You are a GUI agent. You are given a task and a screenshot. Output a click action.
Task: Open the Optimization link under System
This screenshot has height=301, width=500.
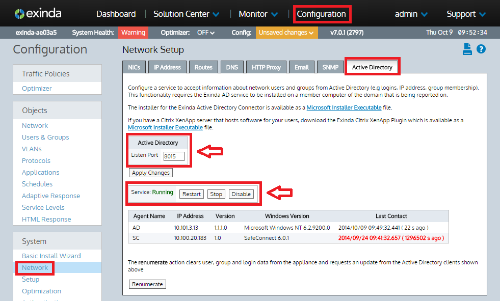point(41,291)
